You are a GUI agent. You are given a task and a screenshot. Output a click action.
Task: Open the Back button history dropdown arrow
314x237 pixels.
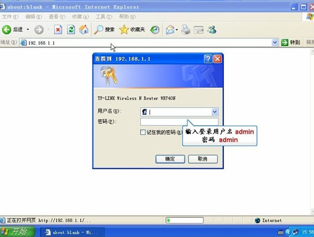coord(28,29)
